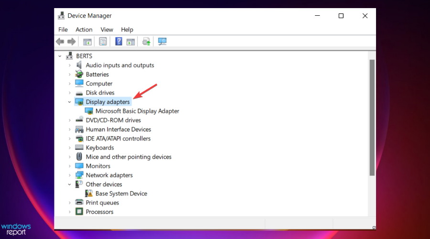Image resolution: width=430 pixels, height=239 pixels.
Task: Minimize the Device Manager window
Action: [x=317, y=16]
